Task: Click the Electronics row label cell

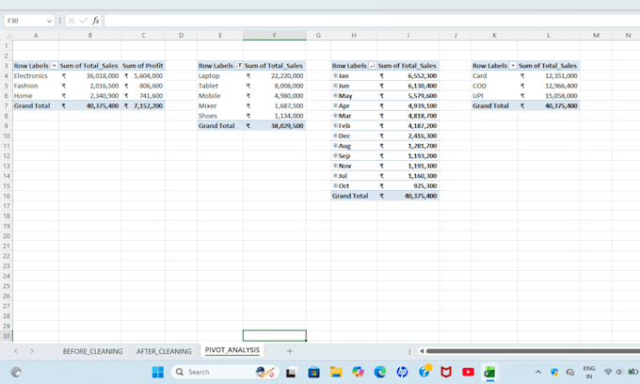Action: (x=36, y=76)
